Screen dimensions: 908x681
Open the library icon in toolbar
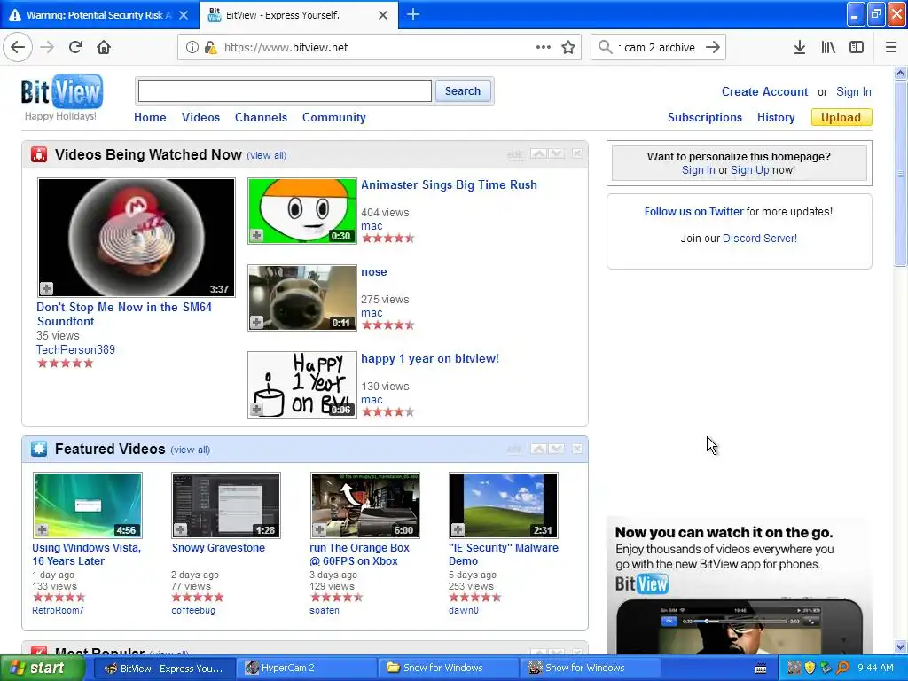[828, 48]
